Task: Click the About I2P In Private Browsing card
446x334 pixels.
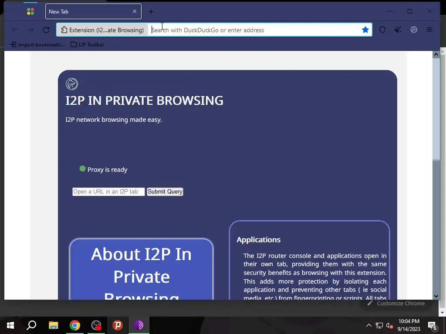Action: click(142, 269)
